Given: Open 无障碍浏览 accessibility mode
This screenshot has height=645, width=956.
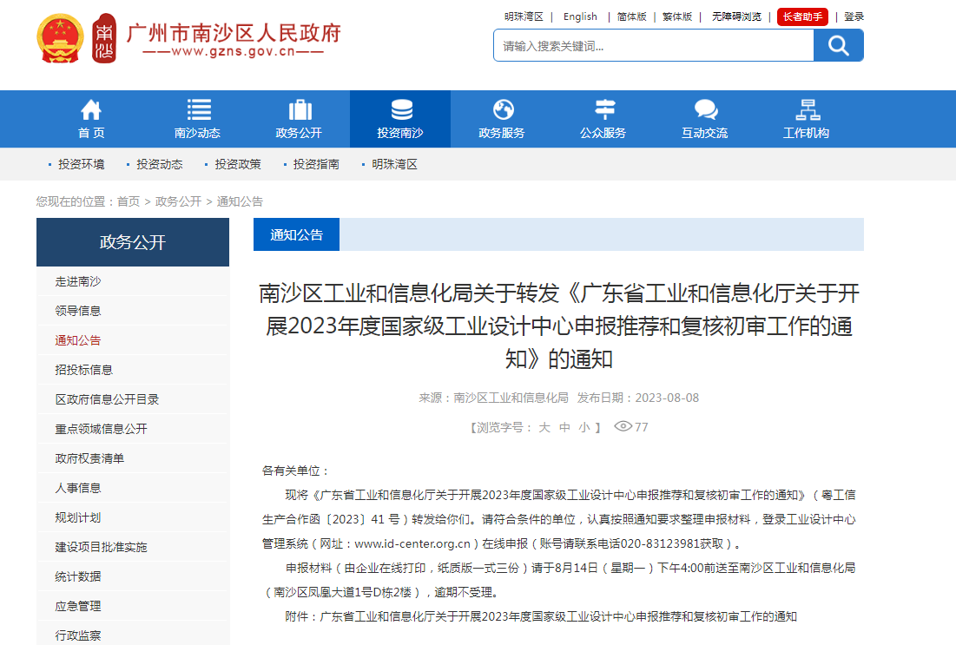Looking at the screenshot, I should [736, 16].
